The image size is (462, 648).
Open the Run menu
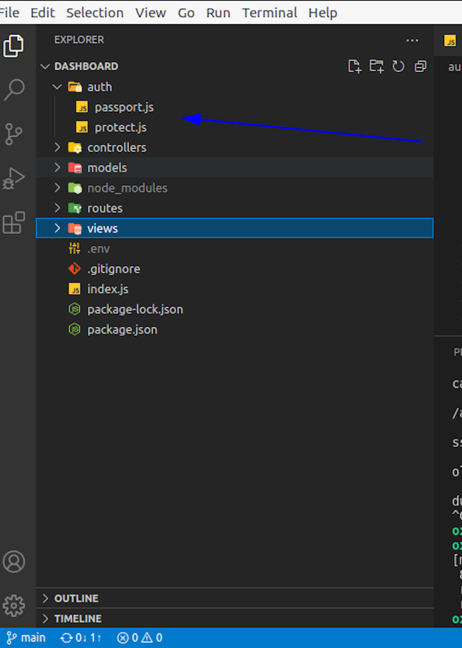218,12
